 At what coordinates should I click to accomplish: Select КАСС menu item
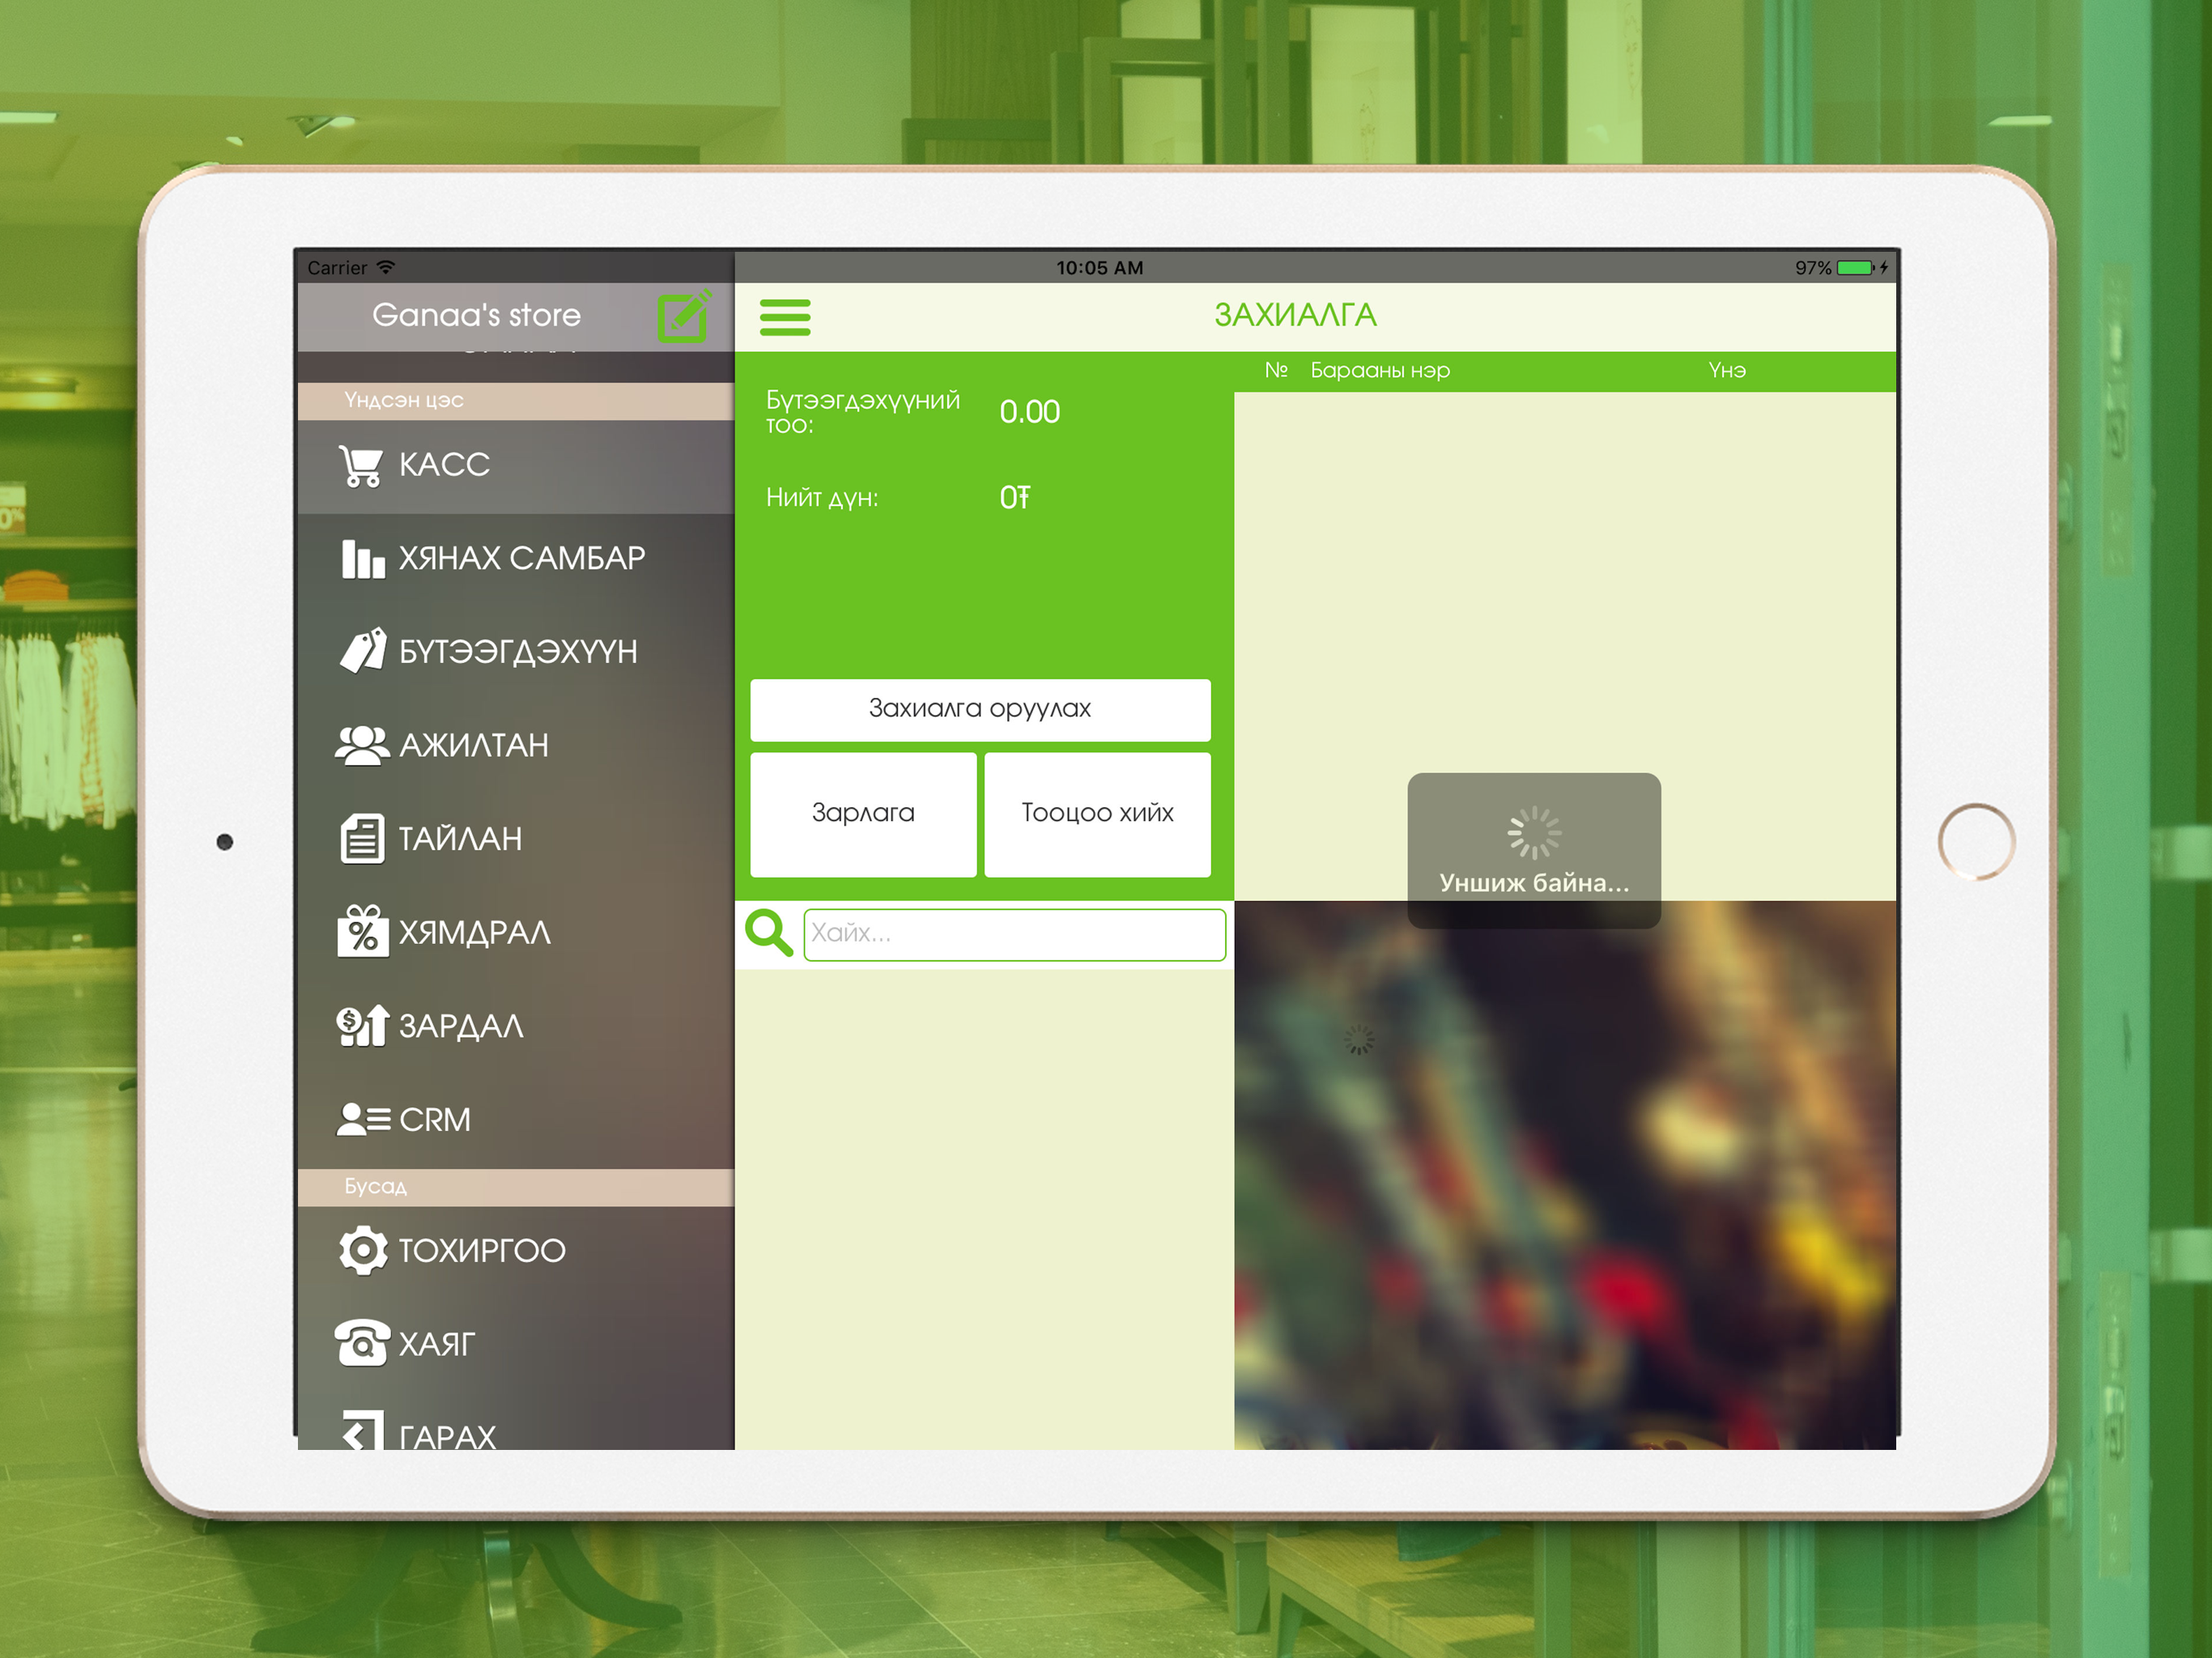(516, 466)
